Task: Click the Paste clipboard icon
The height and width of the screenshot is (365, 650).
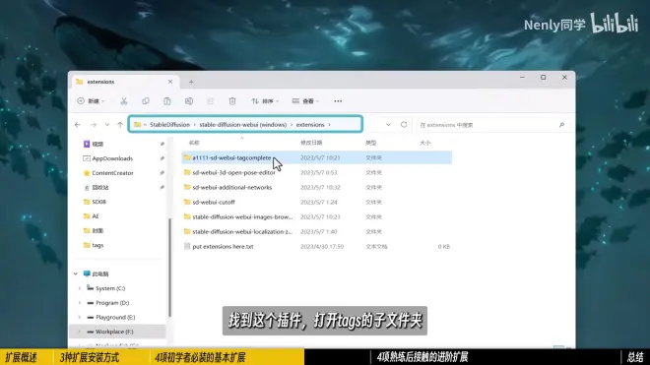Action: click(167, 101)
